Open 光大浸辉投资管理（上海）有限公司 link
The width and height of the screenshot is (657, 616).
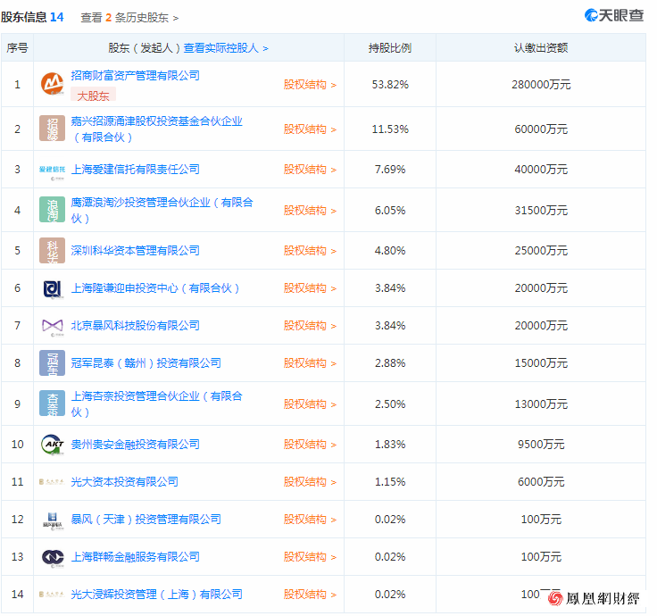click(157, 595)
